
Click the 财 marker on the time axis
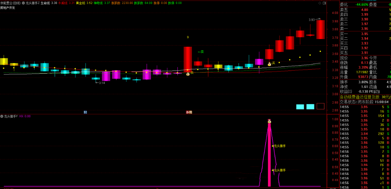[x=85, y=112]
